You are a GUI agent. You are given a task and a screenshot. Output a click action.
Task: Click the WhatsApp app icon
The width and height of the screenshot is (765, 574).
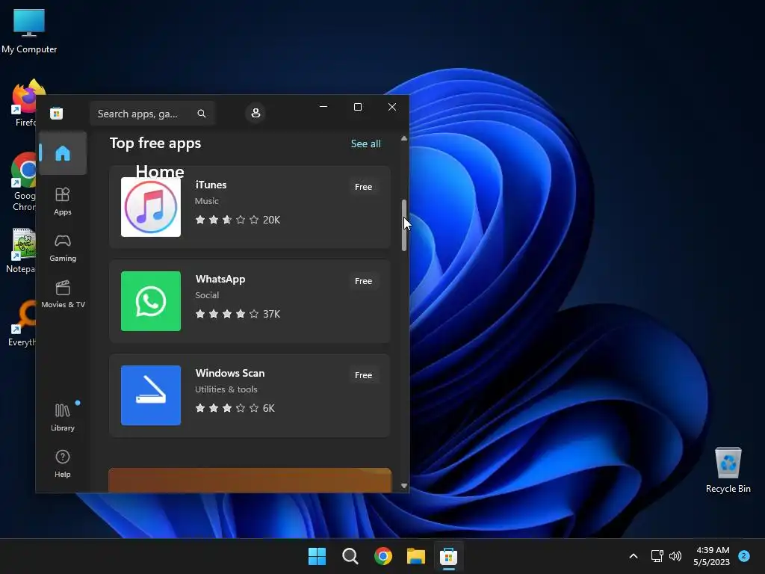click(151, 301)
